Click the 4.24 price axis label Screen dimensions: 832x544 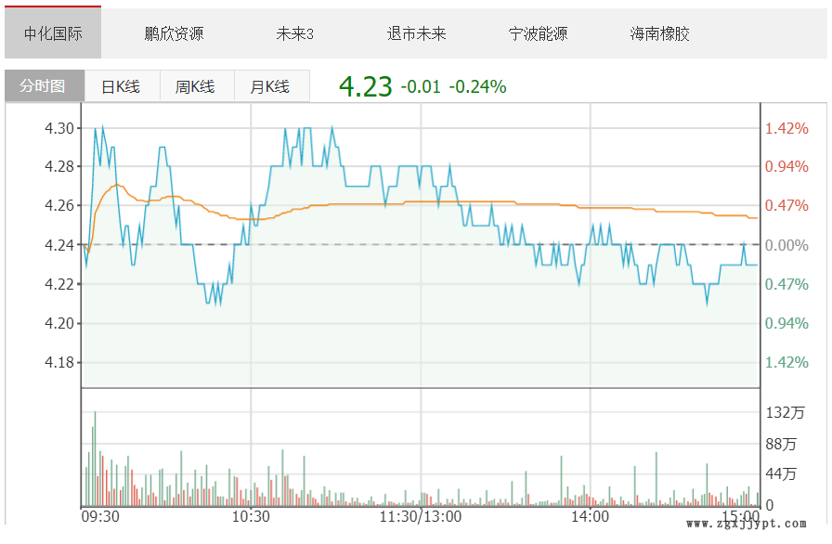(x=59, y=245)
